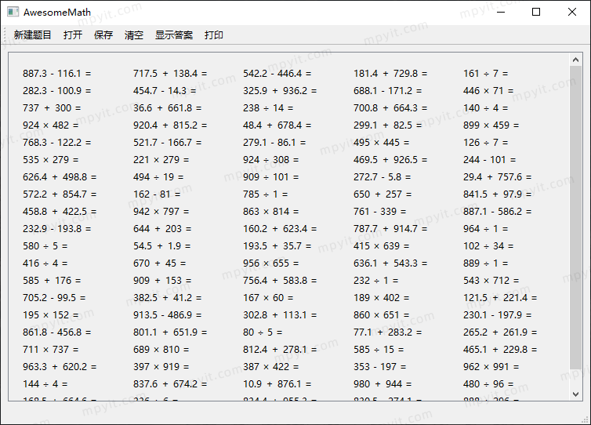This screenshot has width=591, height=425.
Task: Click problem "144 ÷ 4 ="
Action: point(45,384)
